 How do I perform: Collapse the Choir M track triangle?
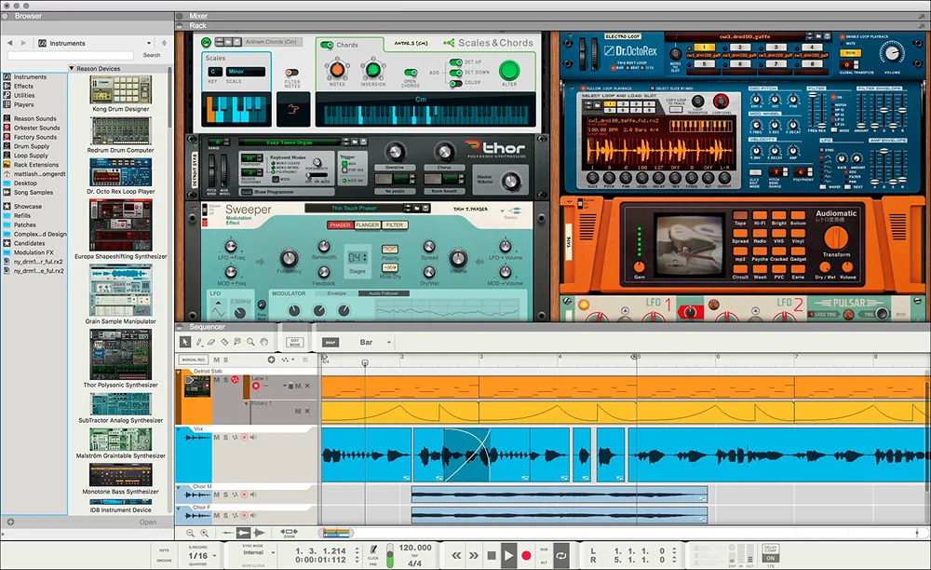pyautogui.click(x=179, y=487)
